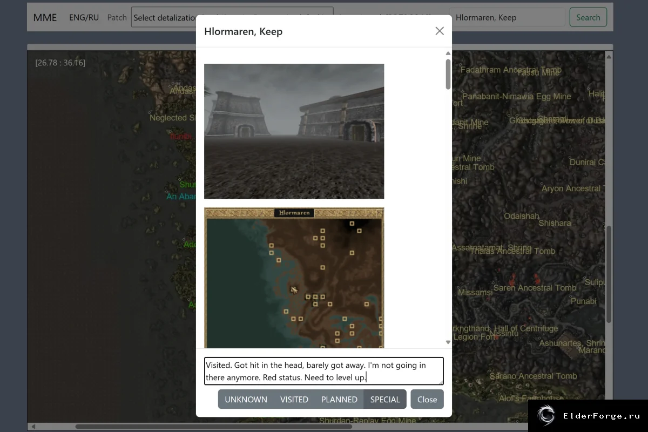Screen dimensions: 648x432
Task: Click into the notes text area
Action: (324, 371)
